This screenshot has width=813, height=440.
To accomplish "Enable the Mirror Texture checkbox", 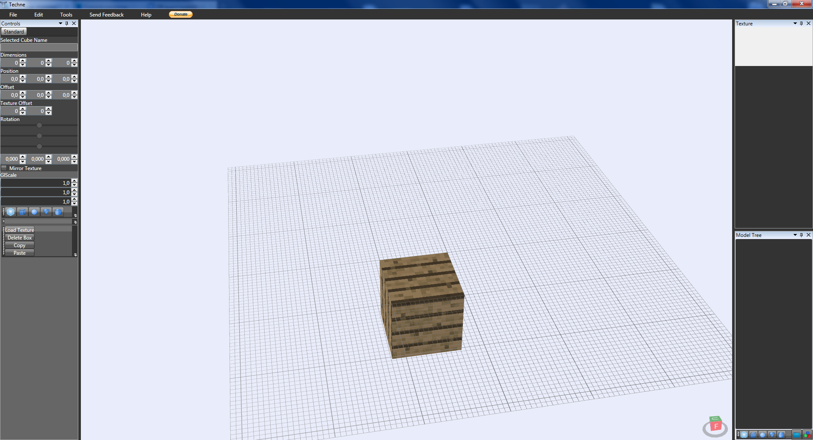I will point(4,168).
